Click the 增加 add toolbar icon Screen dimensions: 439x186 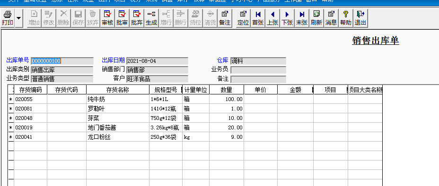34,18
